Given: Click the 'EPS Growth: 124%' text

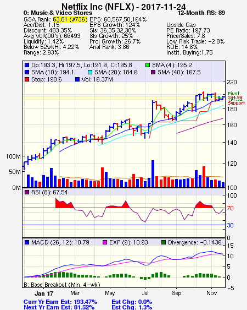Looking at the screenshot, I should tap(115, 25).
